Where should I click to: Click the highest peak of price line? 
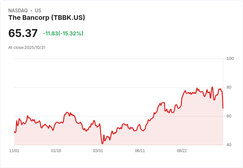coord(212,87)
